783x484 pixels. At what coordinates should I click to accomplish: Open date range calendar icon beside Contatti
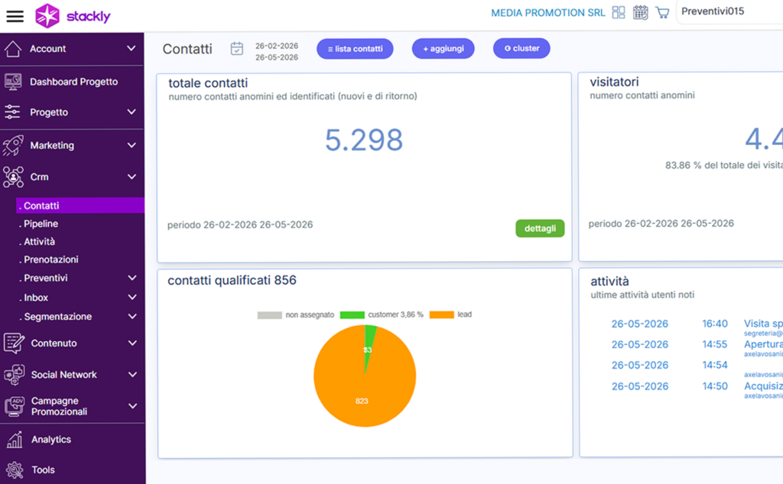click(237, 49)
